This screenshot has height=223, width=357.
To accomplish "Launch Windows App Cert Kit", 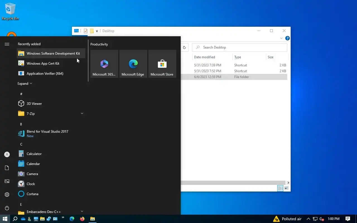I will coord(51,64).
